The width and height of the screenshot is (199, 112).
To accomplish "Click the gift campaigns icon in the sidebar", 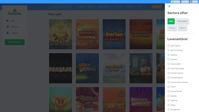I will tap(8, 27).
